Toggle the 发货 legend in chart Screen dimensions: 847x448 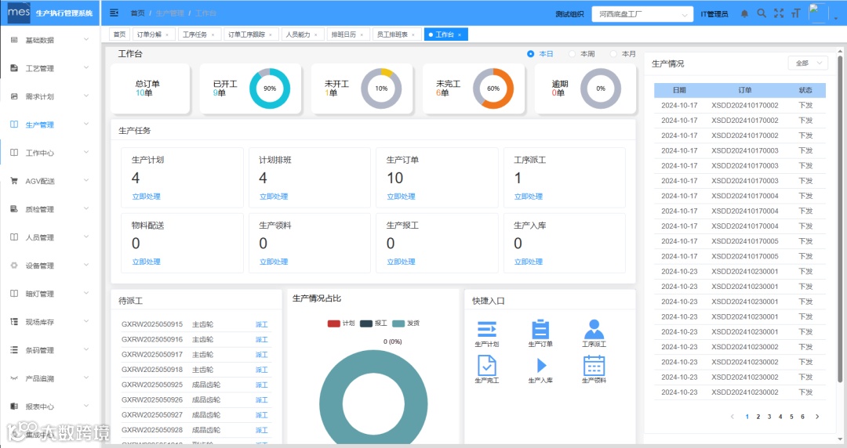tap(405, 323)
